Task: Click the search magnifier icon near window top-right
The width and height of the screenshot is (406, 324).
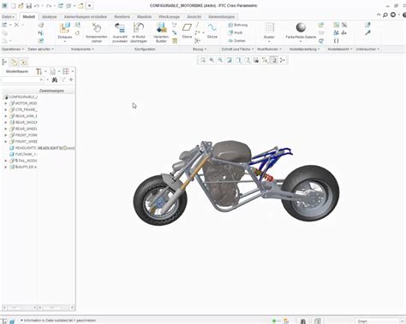Action: coord(385,15)
